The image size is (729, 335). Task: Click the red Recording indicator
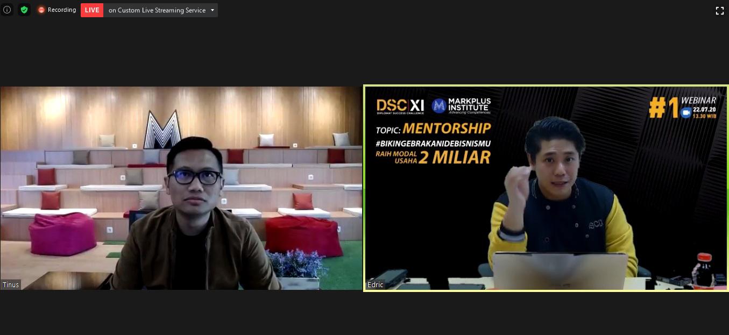tap(41, 10)
